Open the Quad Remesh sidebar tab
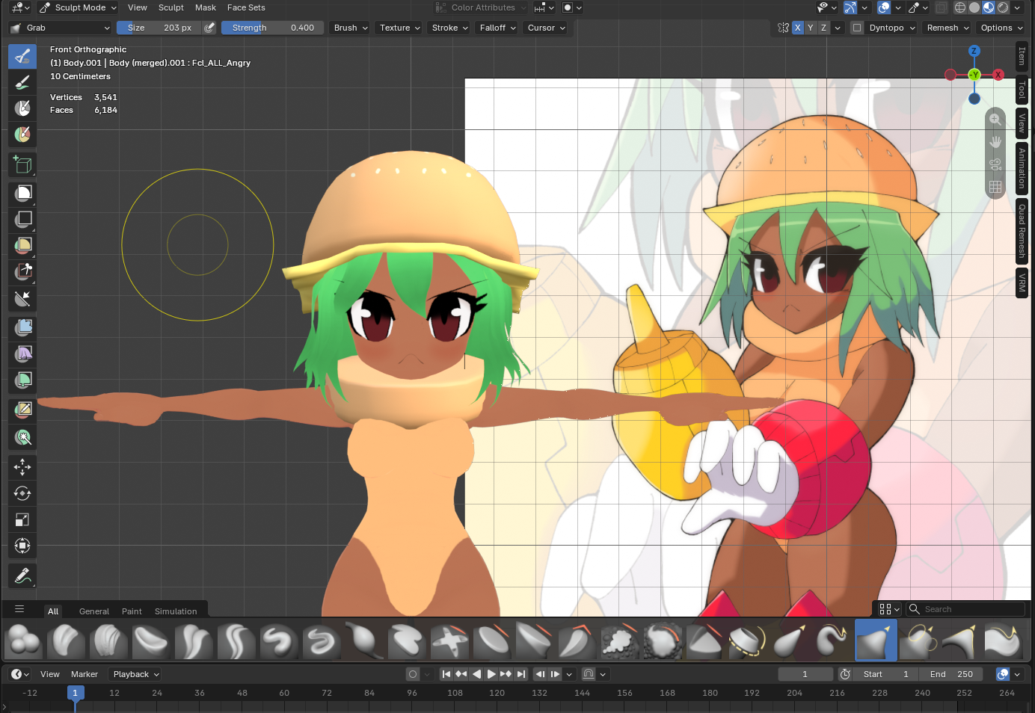Viewport: 1035px width, 713px height. (1022, 231)
